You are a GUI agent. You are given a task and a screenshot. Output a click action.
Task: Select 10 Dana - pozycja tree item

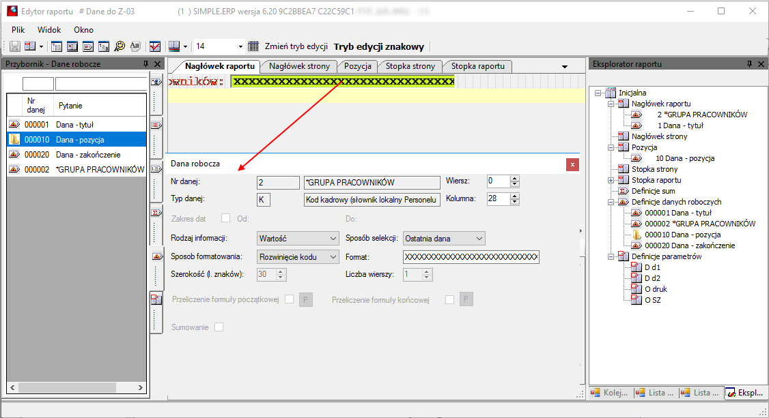tap(685, 158)
